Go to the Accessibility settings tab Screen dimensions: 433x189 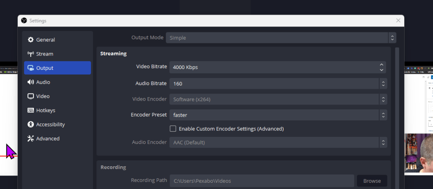click(58, 125)
